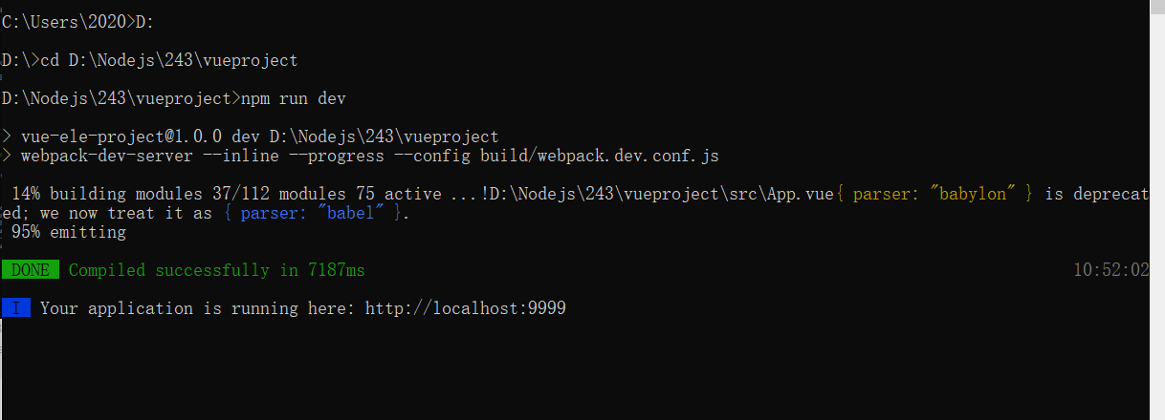The width and height of the screenshot is (1165, 420).
Task: Click the 'npm run dev' command text
Action: tap(293, 98)
